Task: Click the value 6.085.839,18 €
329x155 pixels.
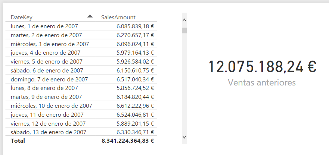Action: (135, 26)
